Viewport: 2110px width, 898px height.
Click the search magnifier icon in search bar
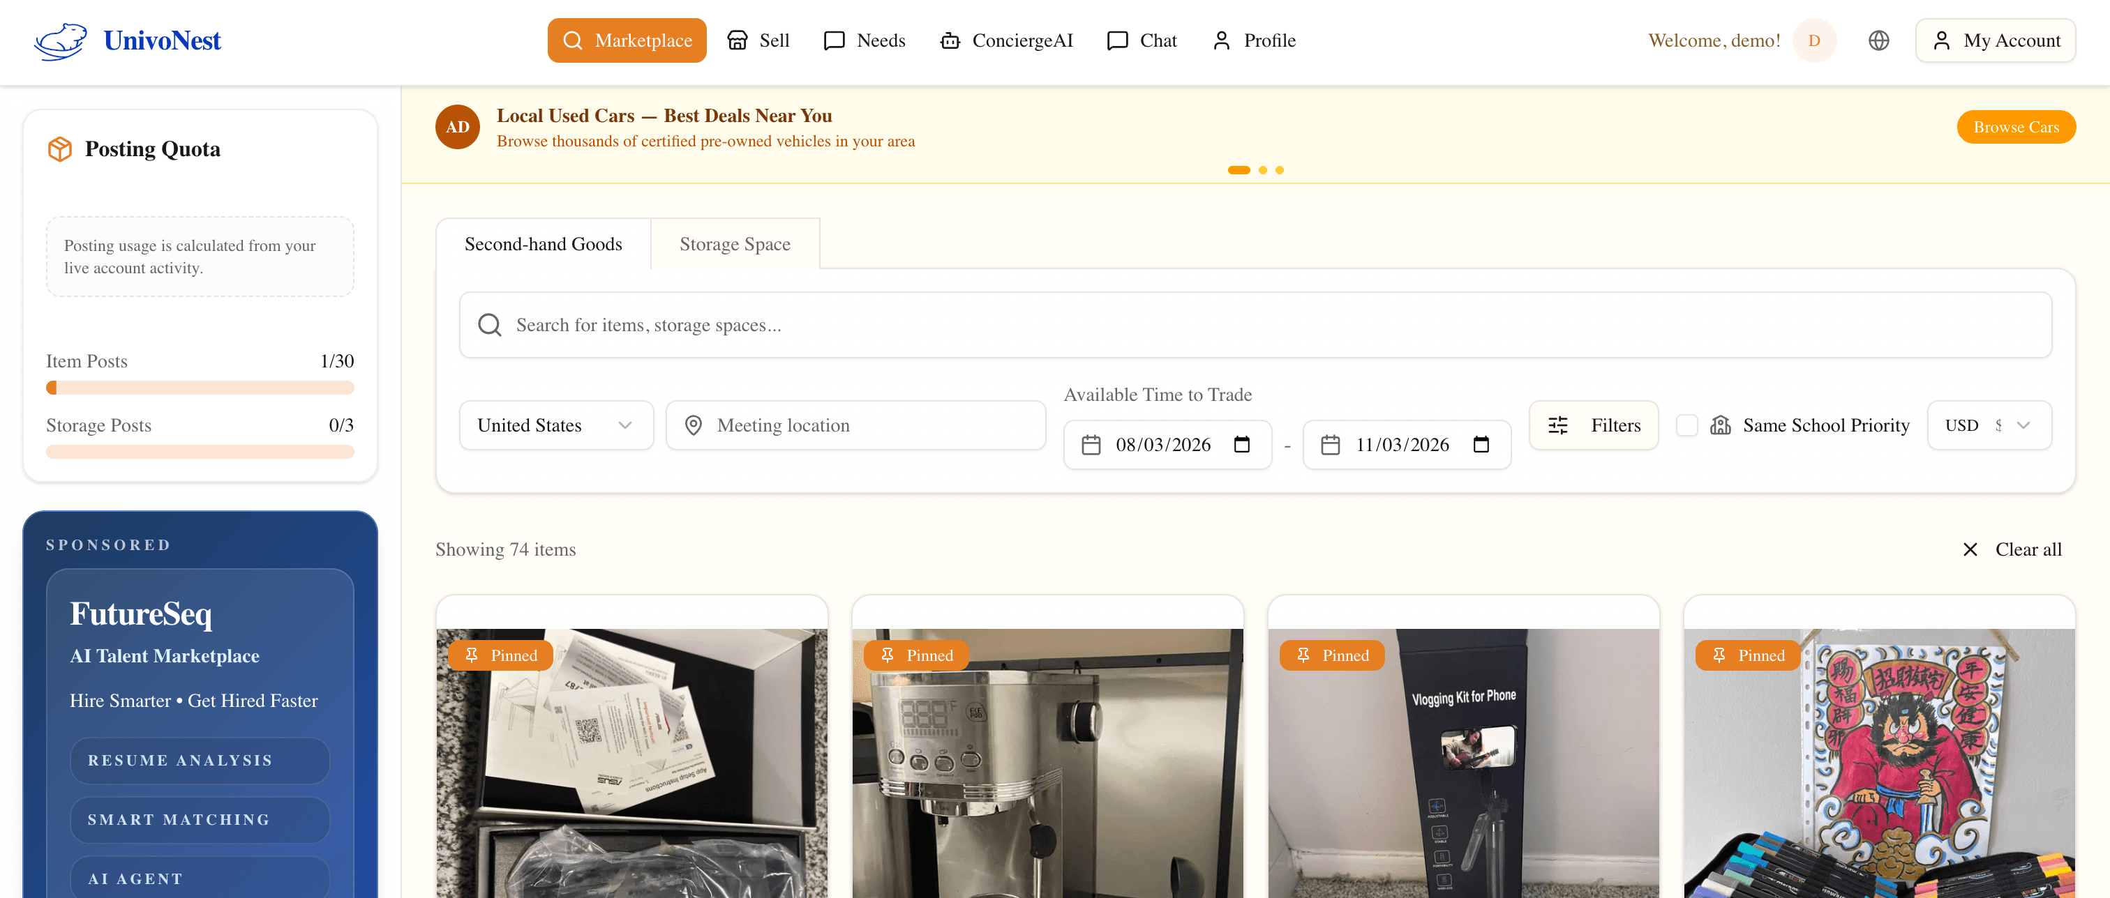click(490, 325)
